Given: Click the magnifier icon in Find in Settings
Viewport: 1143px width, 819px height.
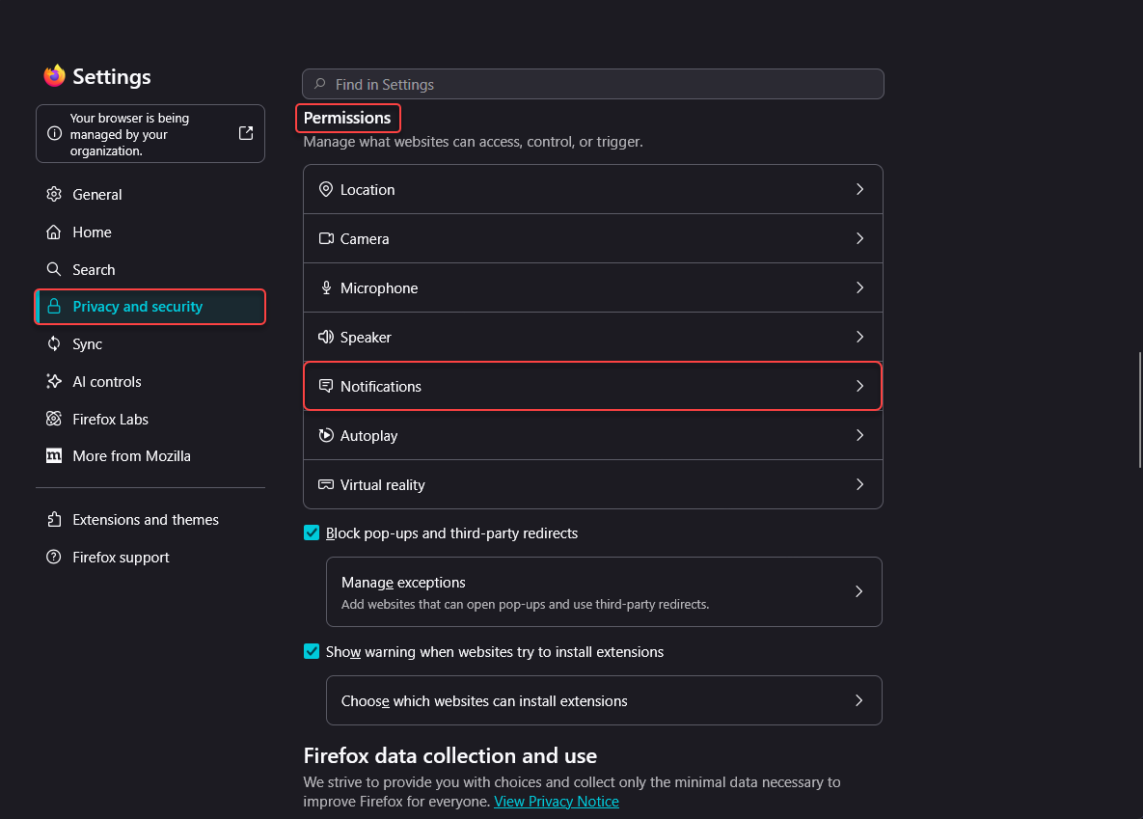Looking at the screenshot, I should point(320,84).
